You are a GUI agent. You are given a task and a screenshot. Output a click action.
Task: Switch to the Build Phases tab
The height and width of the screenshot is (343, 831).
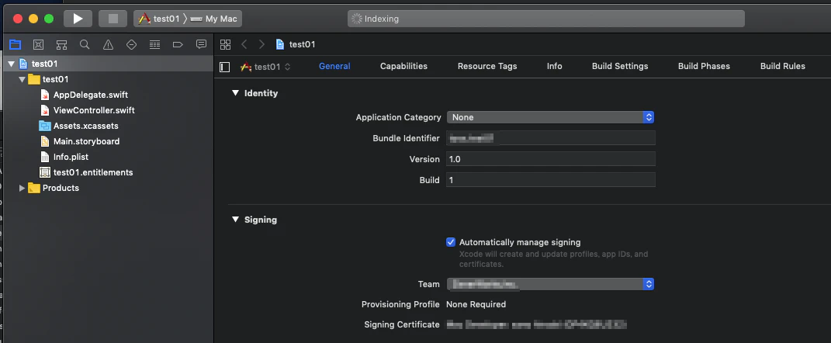pyautogui.click(x=704, y=66)
